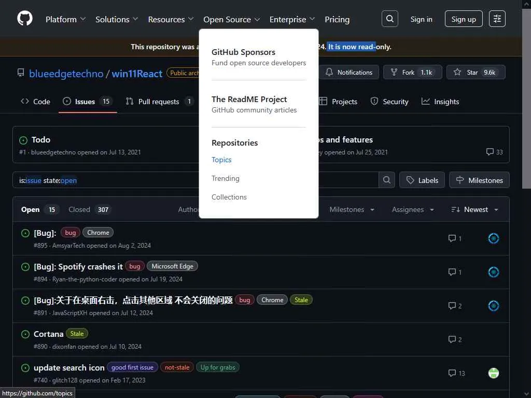Viewport: 531px width, 398px height.
Task: Click assignee avatar on issue #895
Action: pyautogui.click(x=494, y=238)
